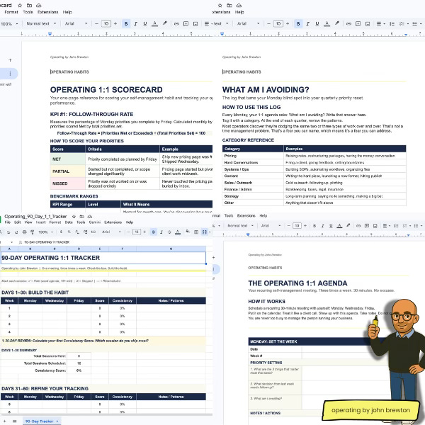Open Tools menu in the Scorecard doc
This screenshot has height=425, width=425.
pos(28,12)
